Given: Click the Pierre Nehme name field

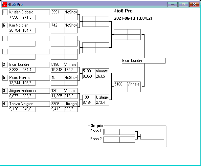Looking at the screenshot, I should [x=29, y=78].
